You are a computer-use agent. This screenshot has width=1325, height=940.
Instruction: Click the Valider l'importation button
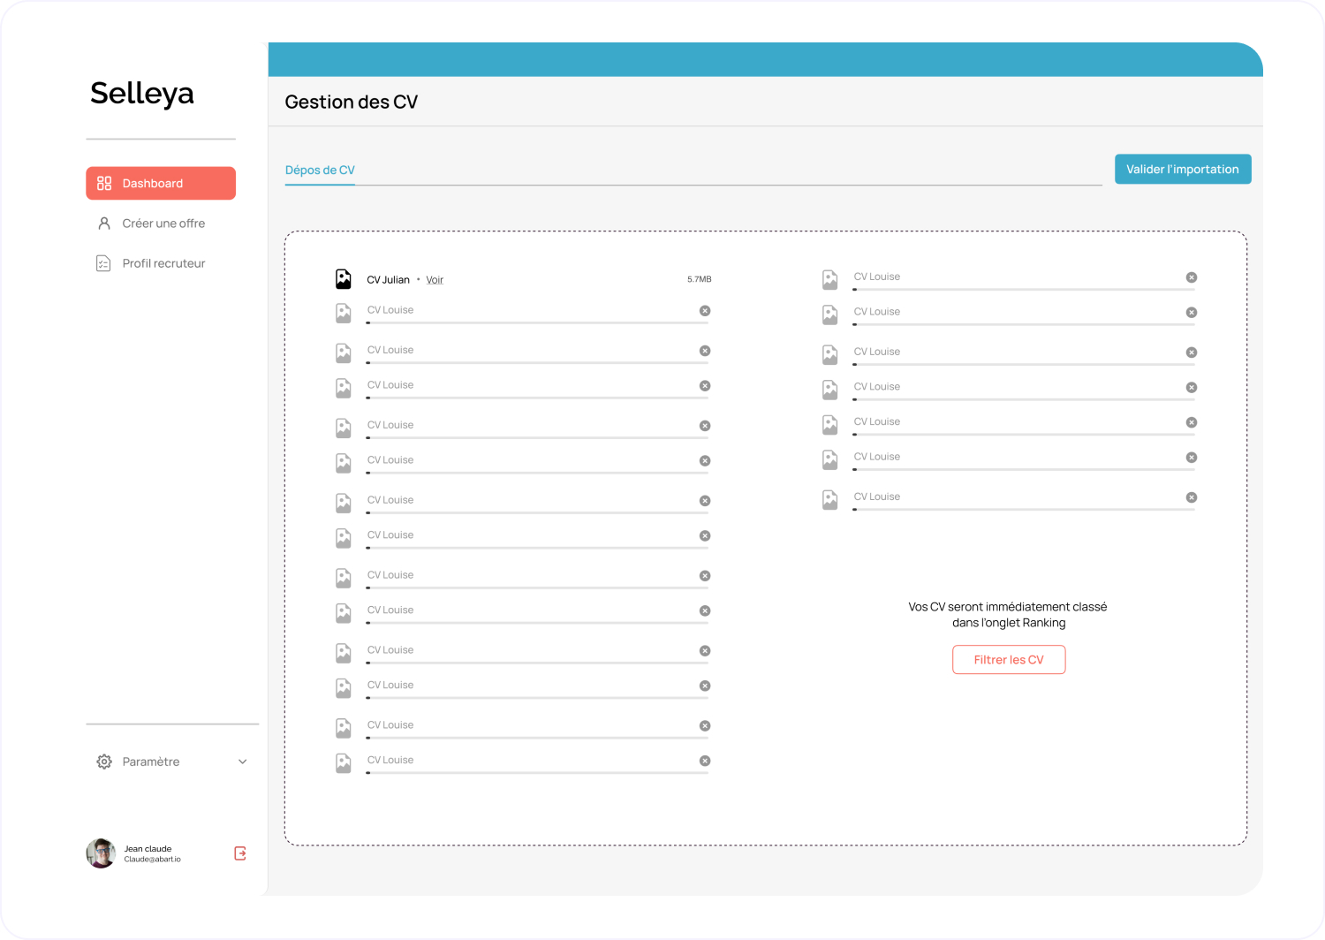(x=1183, y=169)
